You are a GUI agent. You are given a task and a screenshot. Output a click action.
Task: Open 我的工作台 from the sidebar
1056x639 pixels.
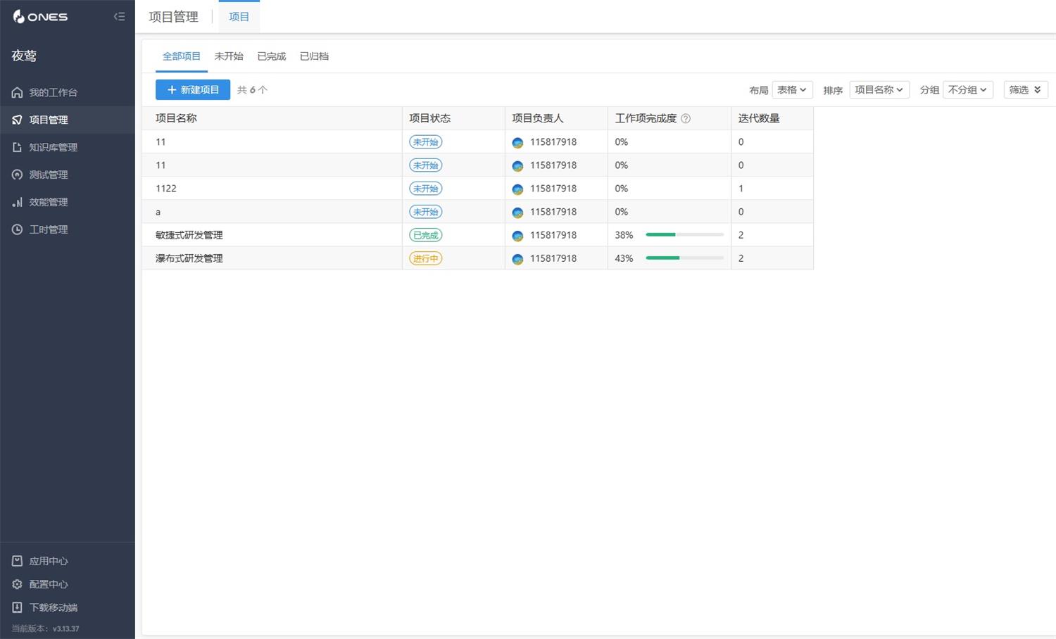click(53, 92)
